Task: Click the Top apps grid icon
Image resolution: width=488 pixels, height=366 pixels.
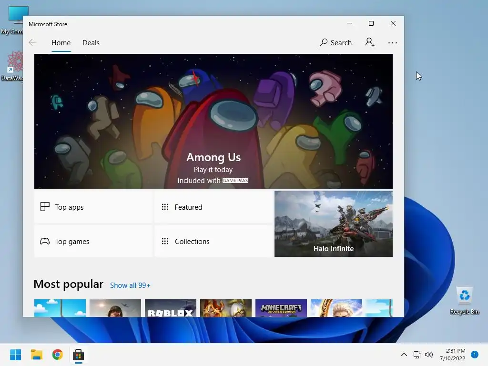Action: point(45,207)
